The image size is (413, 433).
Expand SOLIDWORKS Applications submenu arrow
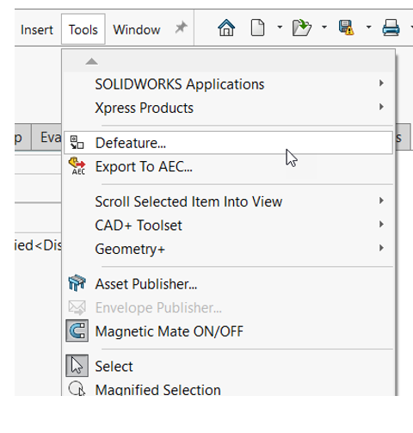(x=381, y=84)
